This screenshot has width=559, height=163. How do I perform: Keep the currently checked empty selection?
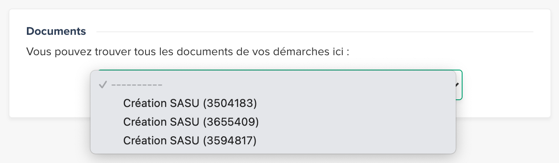coord(273,84)
